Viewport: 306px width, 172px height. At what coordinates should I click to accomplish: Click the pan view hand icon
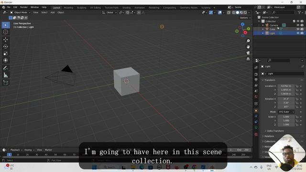tap(248, 47)
